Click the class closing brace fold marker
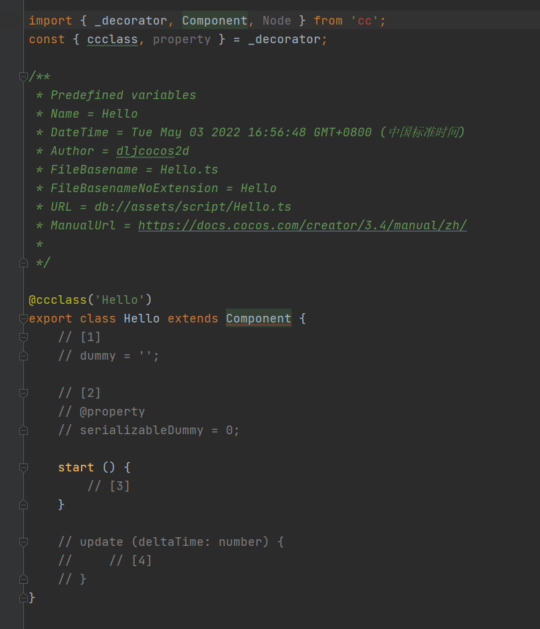 (x=24, y=598)
